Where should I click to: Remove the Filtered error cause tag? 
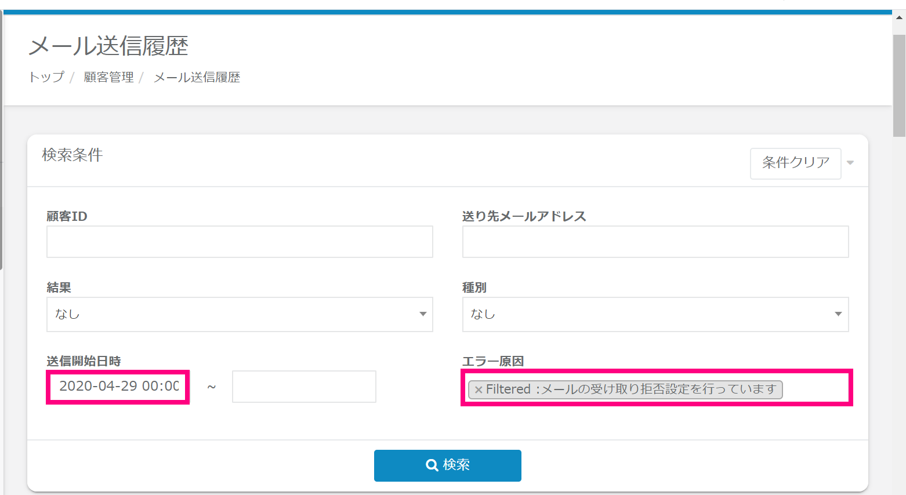[479, 390]
